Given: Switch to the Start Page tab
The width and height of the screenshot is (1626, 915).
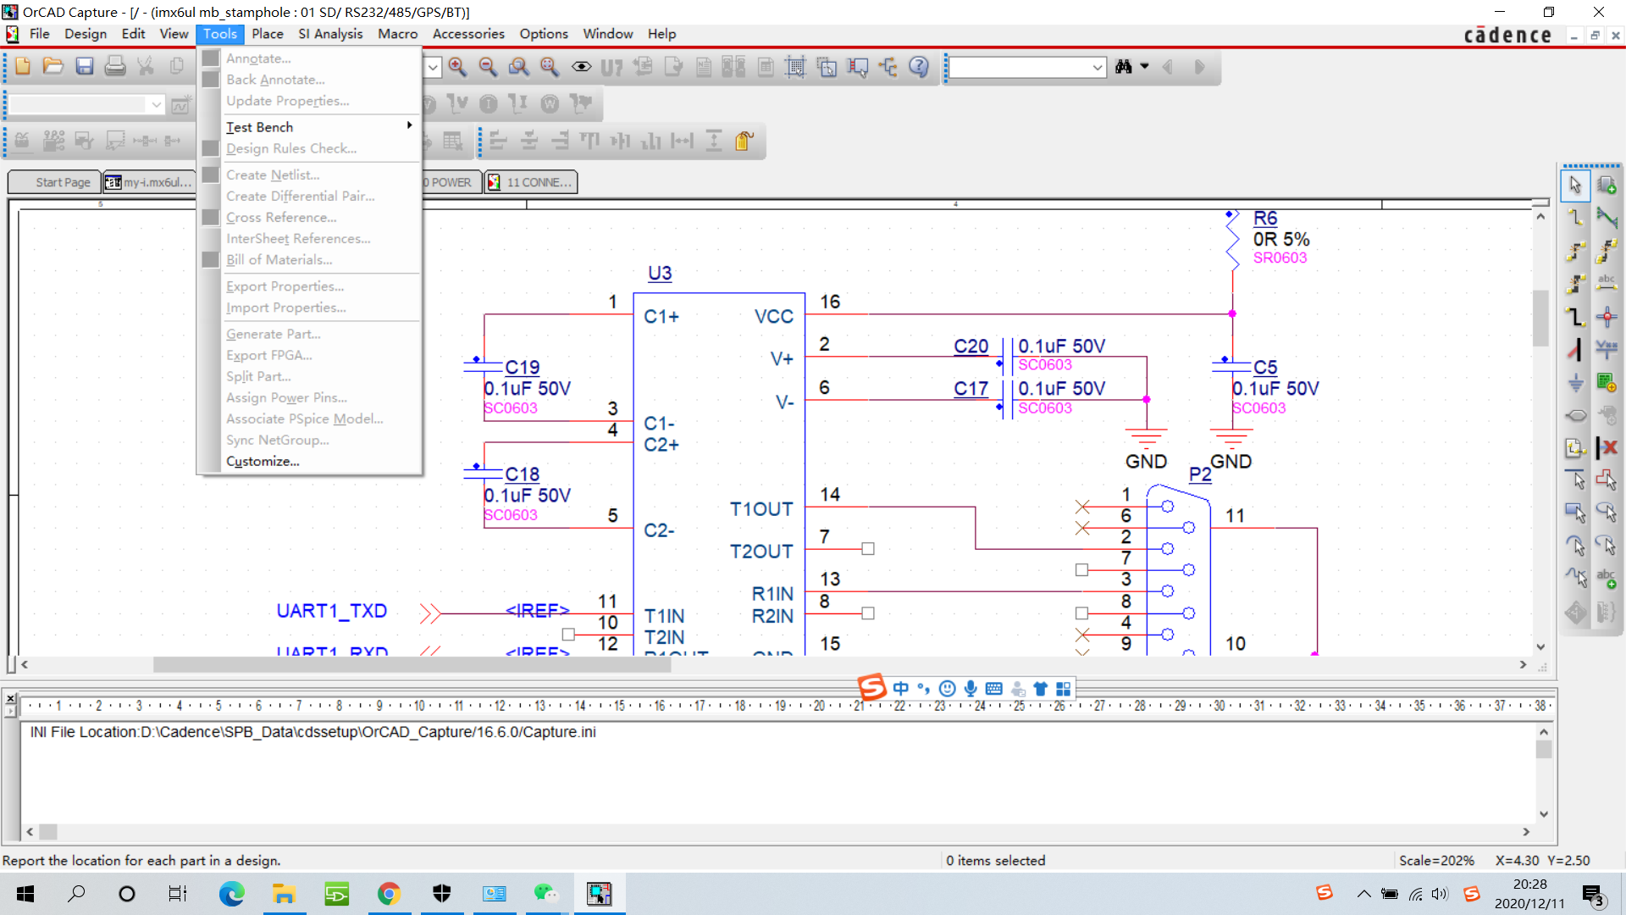Looking at the screenshot, I should pos(55,182).
